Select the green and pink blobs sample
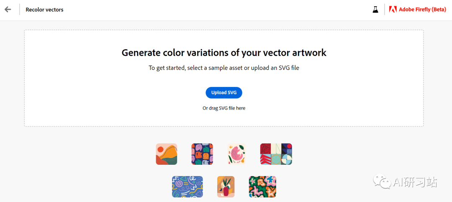Image resolution: width=452 pixels, height=202 pixels. (262, 187)
